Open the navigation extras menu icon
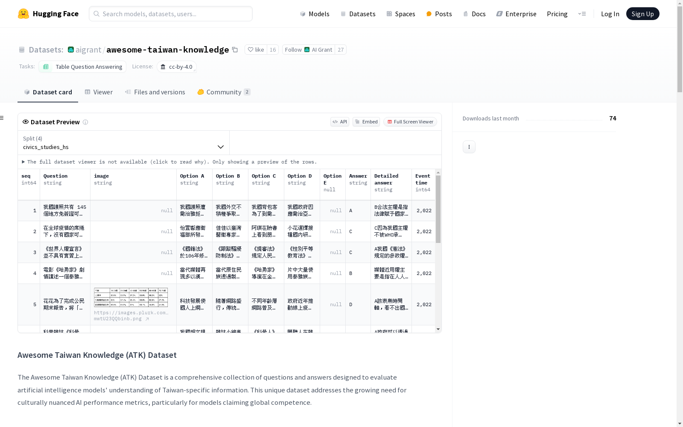 (x=582, y=14)
